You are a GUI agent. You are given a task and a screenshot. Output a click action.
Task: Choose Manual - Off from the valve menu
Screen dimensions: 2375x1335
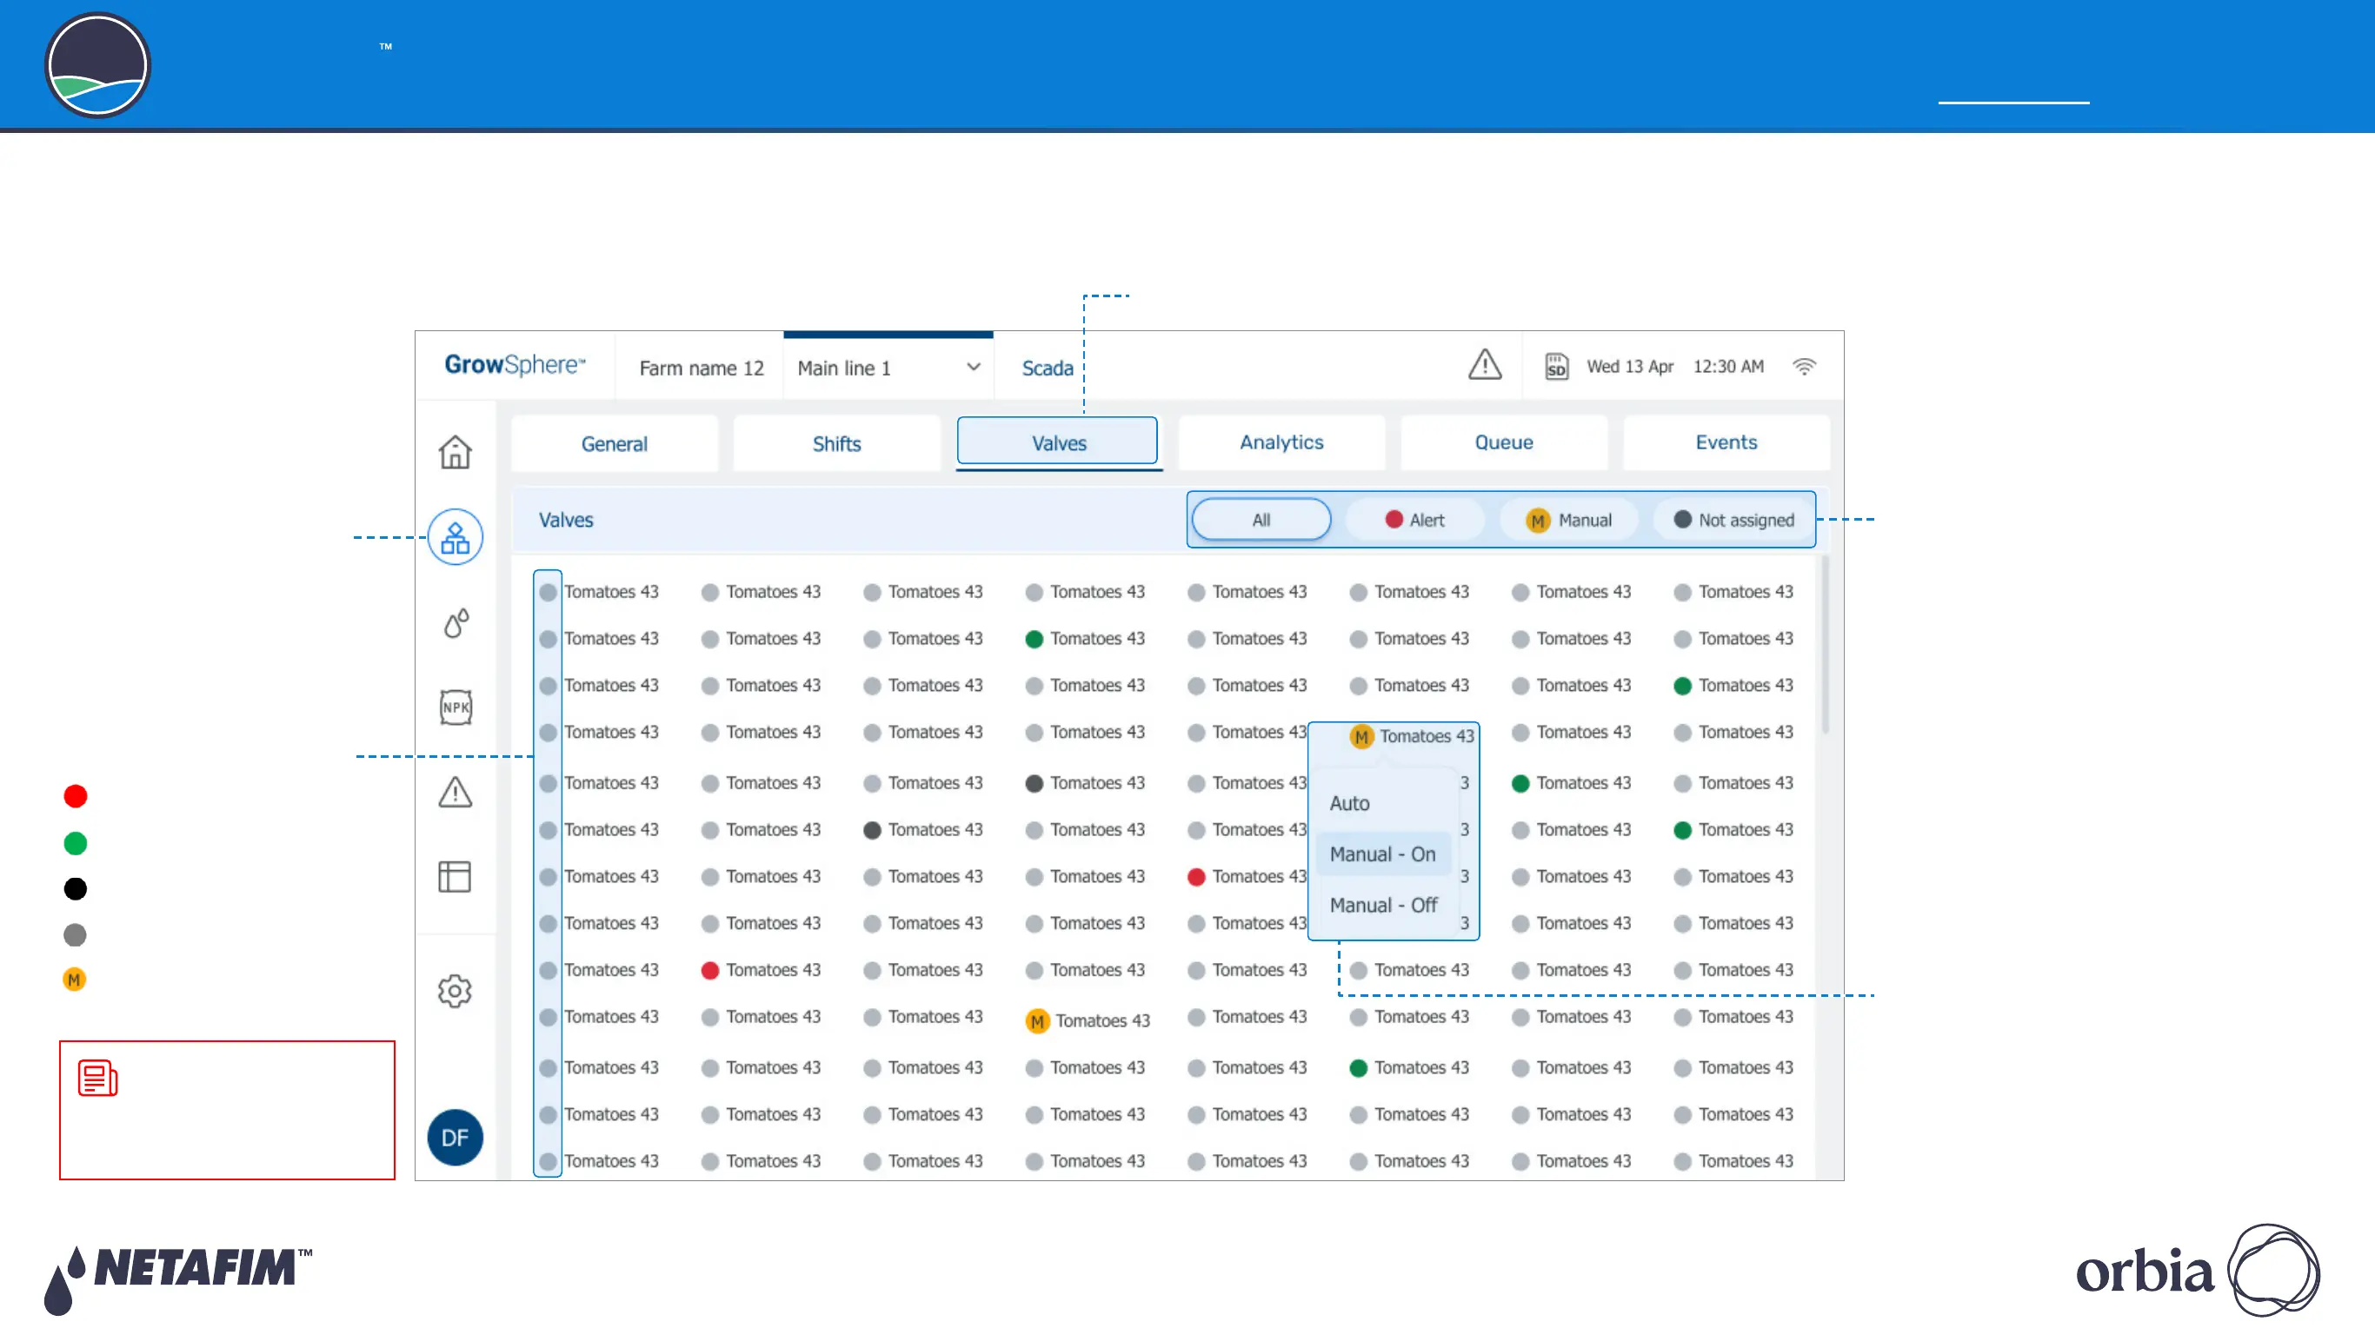(1383, 905)
